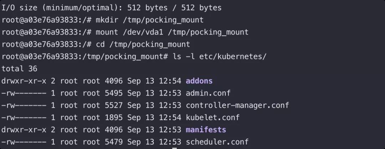
Task: Click the I/O size output line
Action: 112,8
